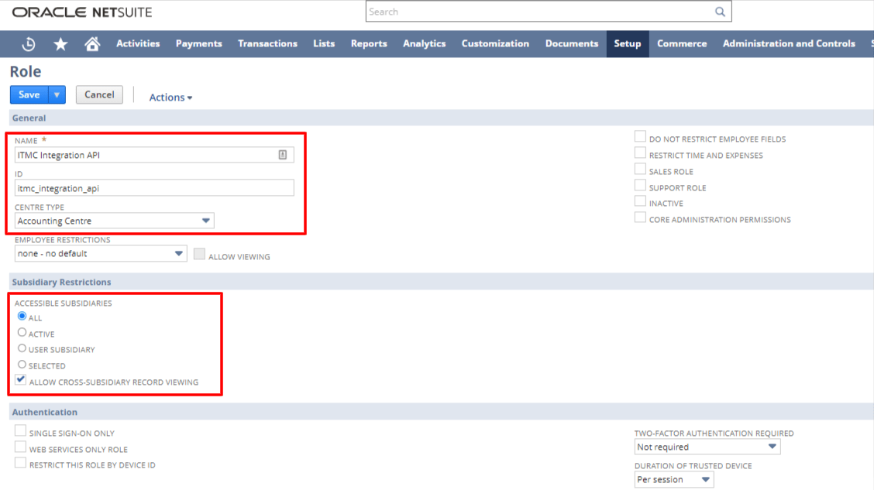Open the Payments menu
This screenshot has width=874, height=490.
199,43
